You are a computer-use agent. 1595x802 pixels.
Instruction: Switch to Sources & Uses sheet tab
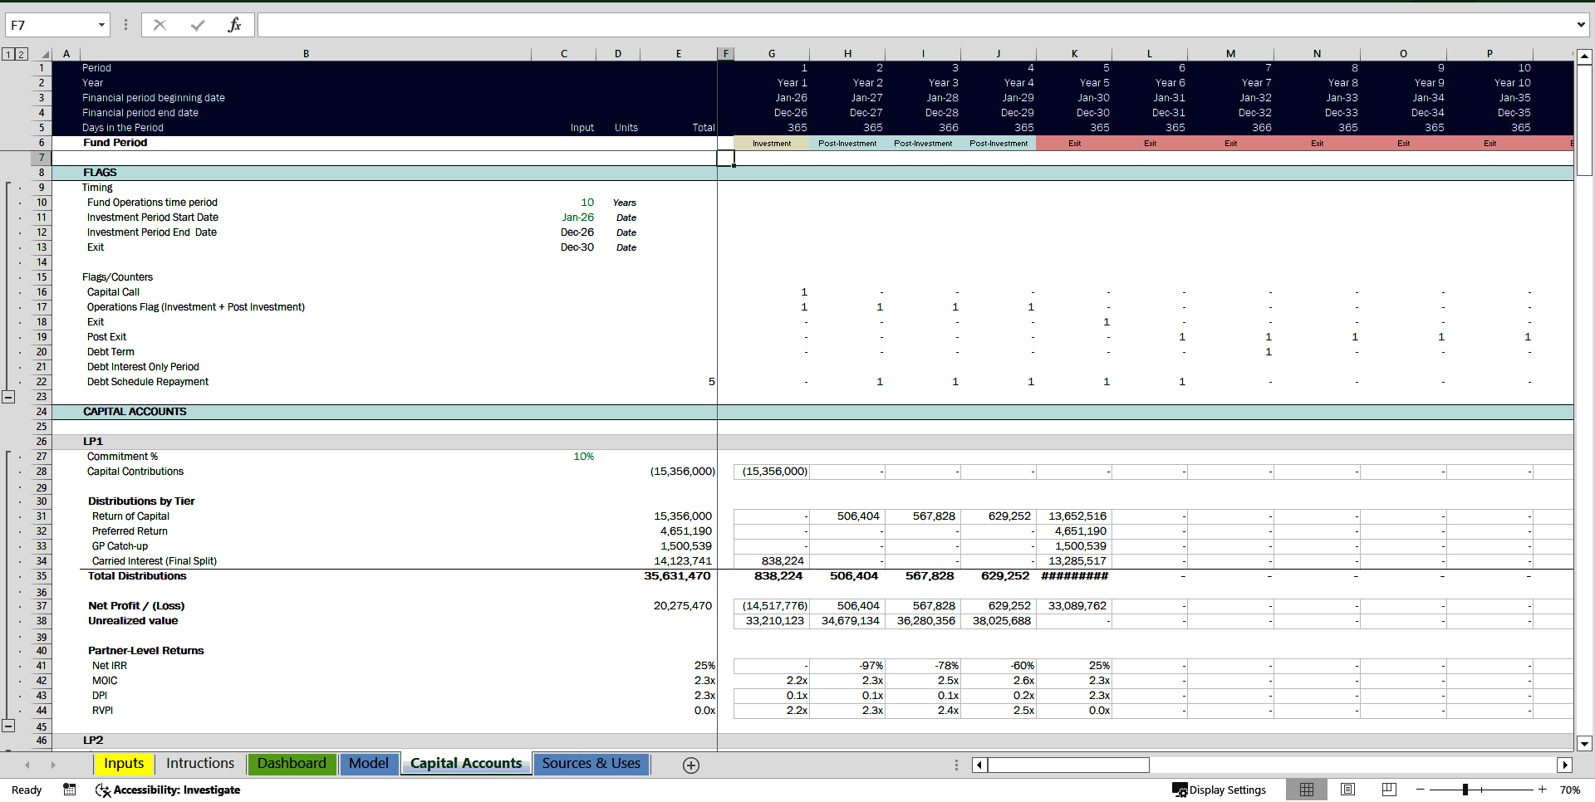[x=591, y=764]
